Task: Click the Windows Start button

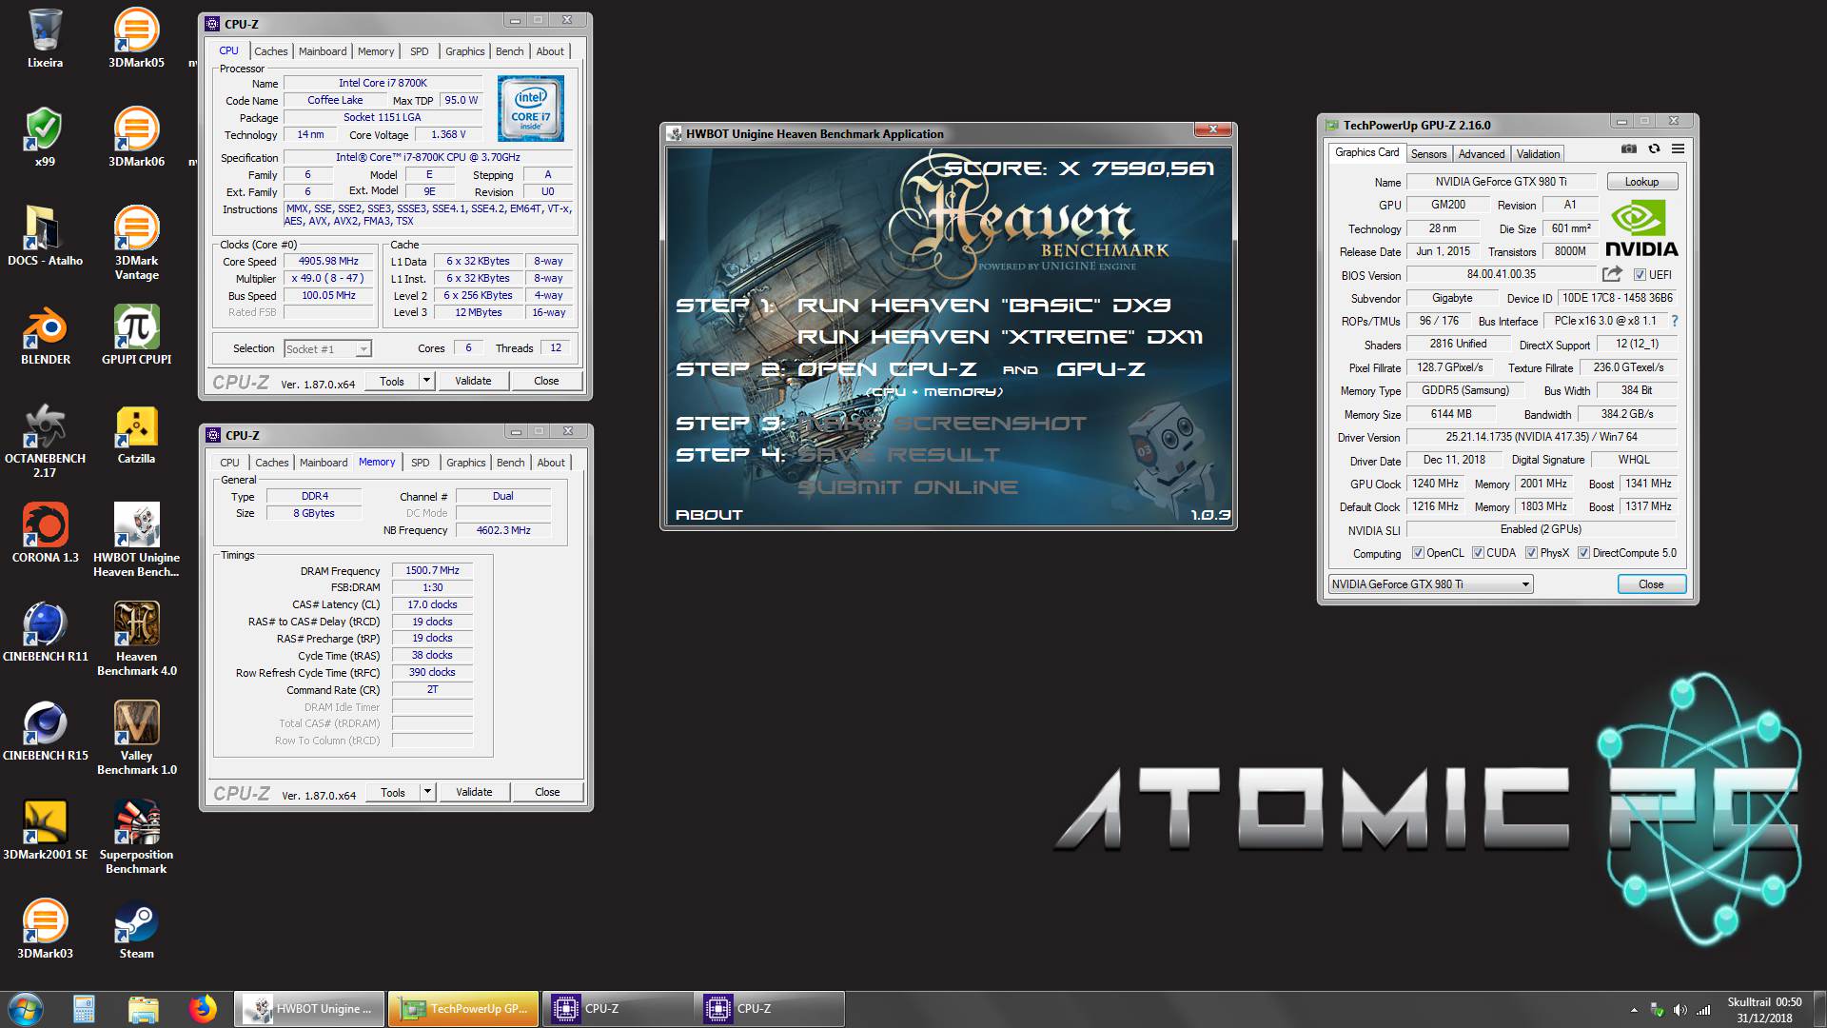Action: click(25, 1009)
